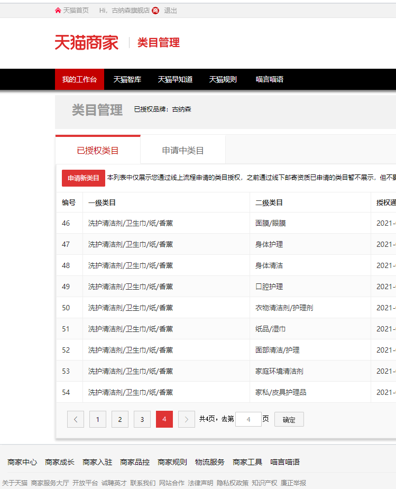Viewport: 396px width, 489px height.
Task: Go to previous page with left arrow
Action: click(x=76, y=419)
